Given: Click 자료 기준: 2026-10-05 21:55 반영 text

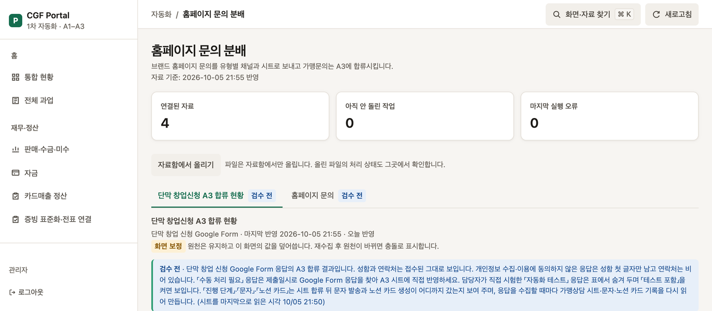Looking at the screenshot, I should click(205, 78).
